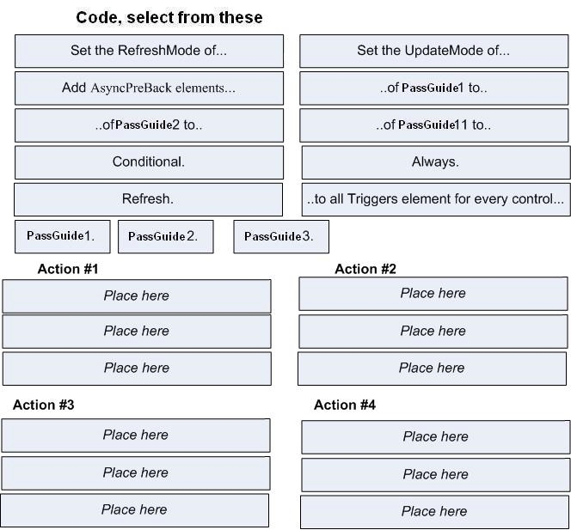Choose the 'Add AsyncPreBack elements...' block

click(x=149, y=88)
